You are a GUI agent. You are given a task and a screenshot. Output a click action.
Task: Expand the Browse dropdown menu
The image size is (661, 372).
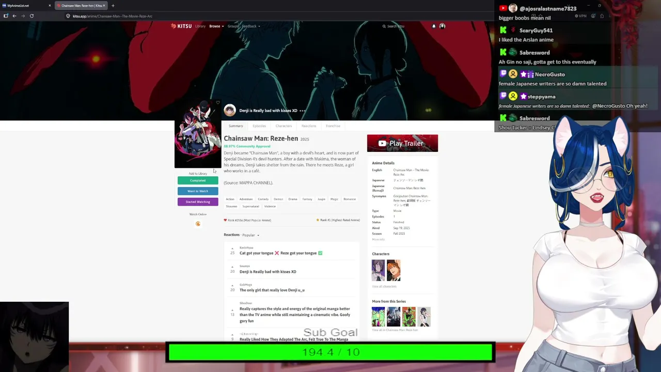tap(216, 26)
